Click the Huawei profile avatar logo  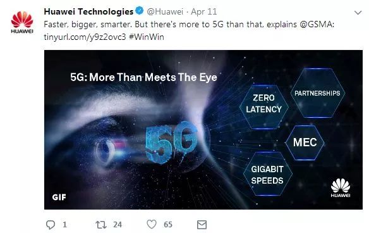[22, 22]
